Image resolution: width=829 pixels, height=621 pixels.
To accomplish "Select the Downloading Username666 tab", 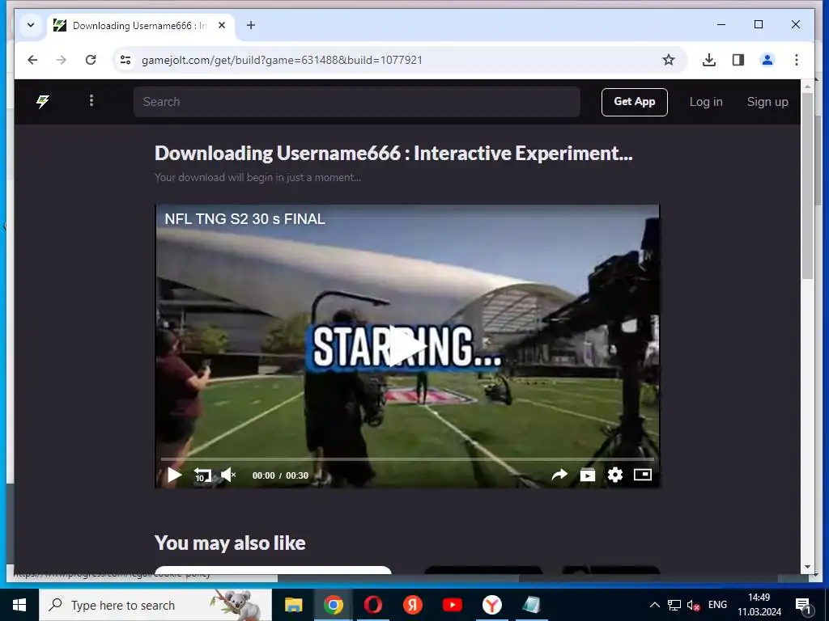I will point(140,25).
